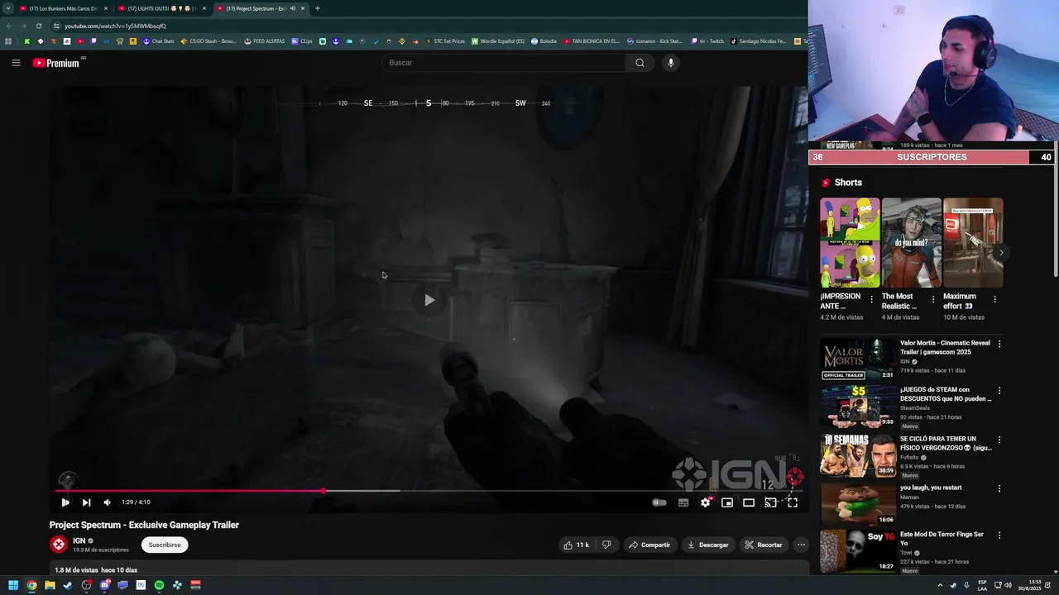Open options for Maximum effort short
Image resolution: width=1059 pixels, height=595 pixels.
click(x=994, y=300)
